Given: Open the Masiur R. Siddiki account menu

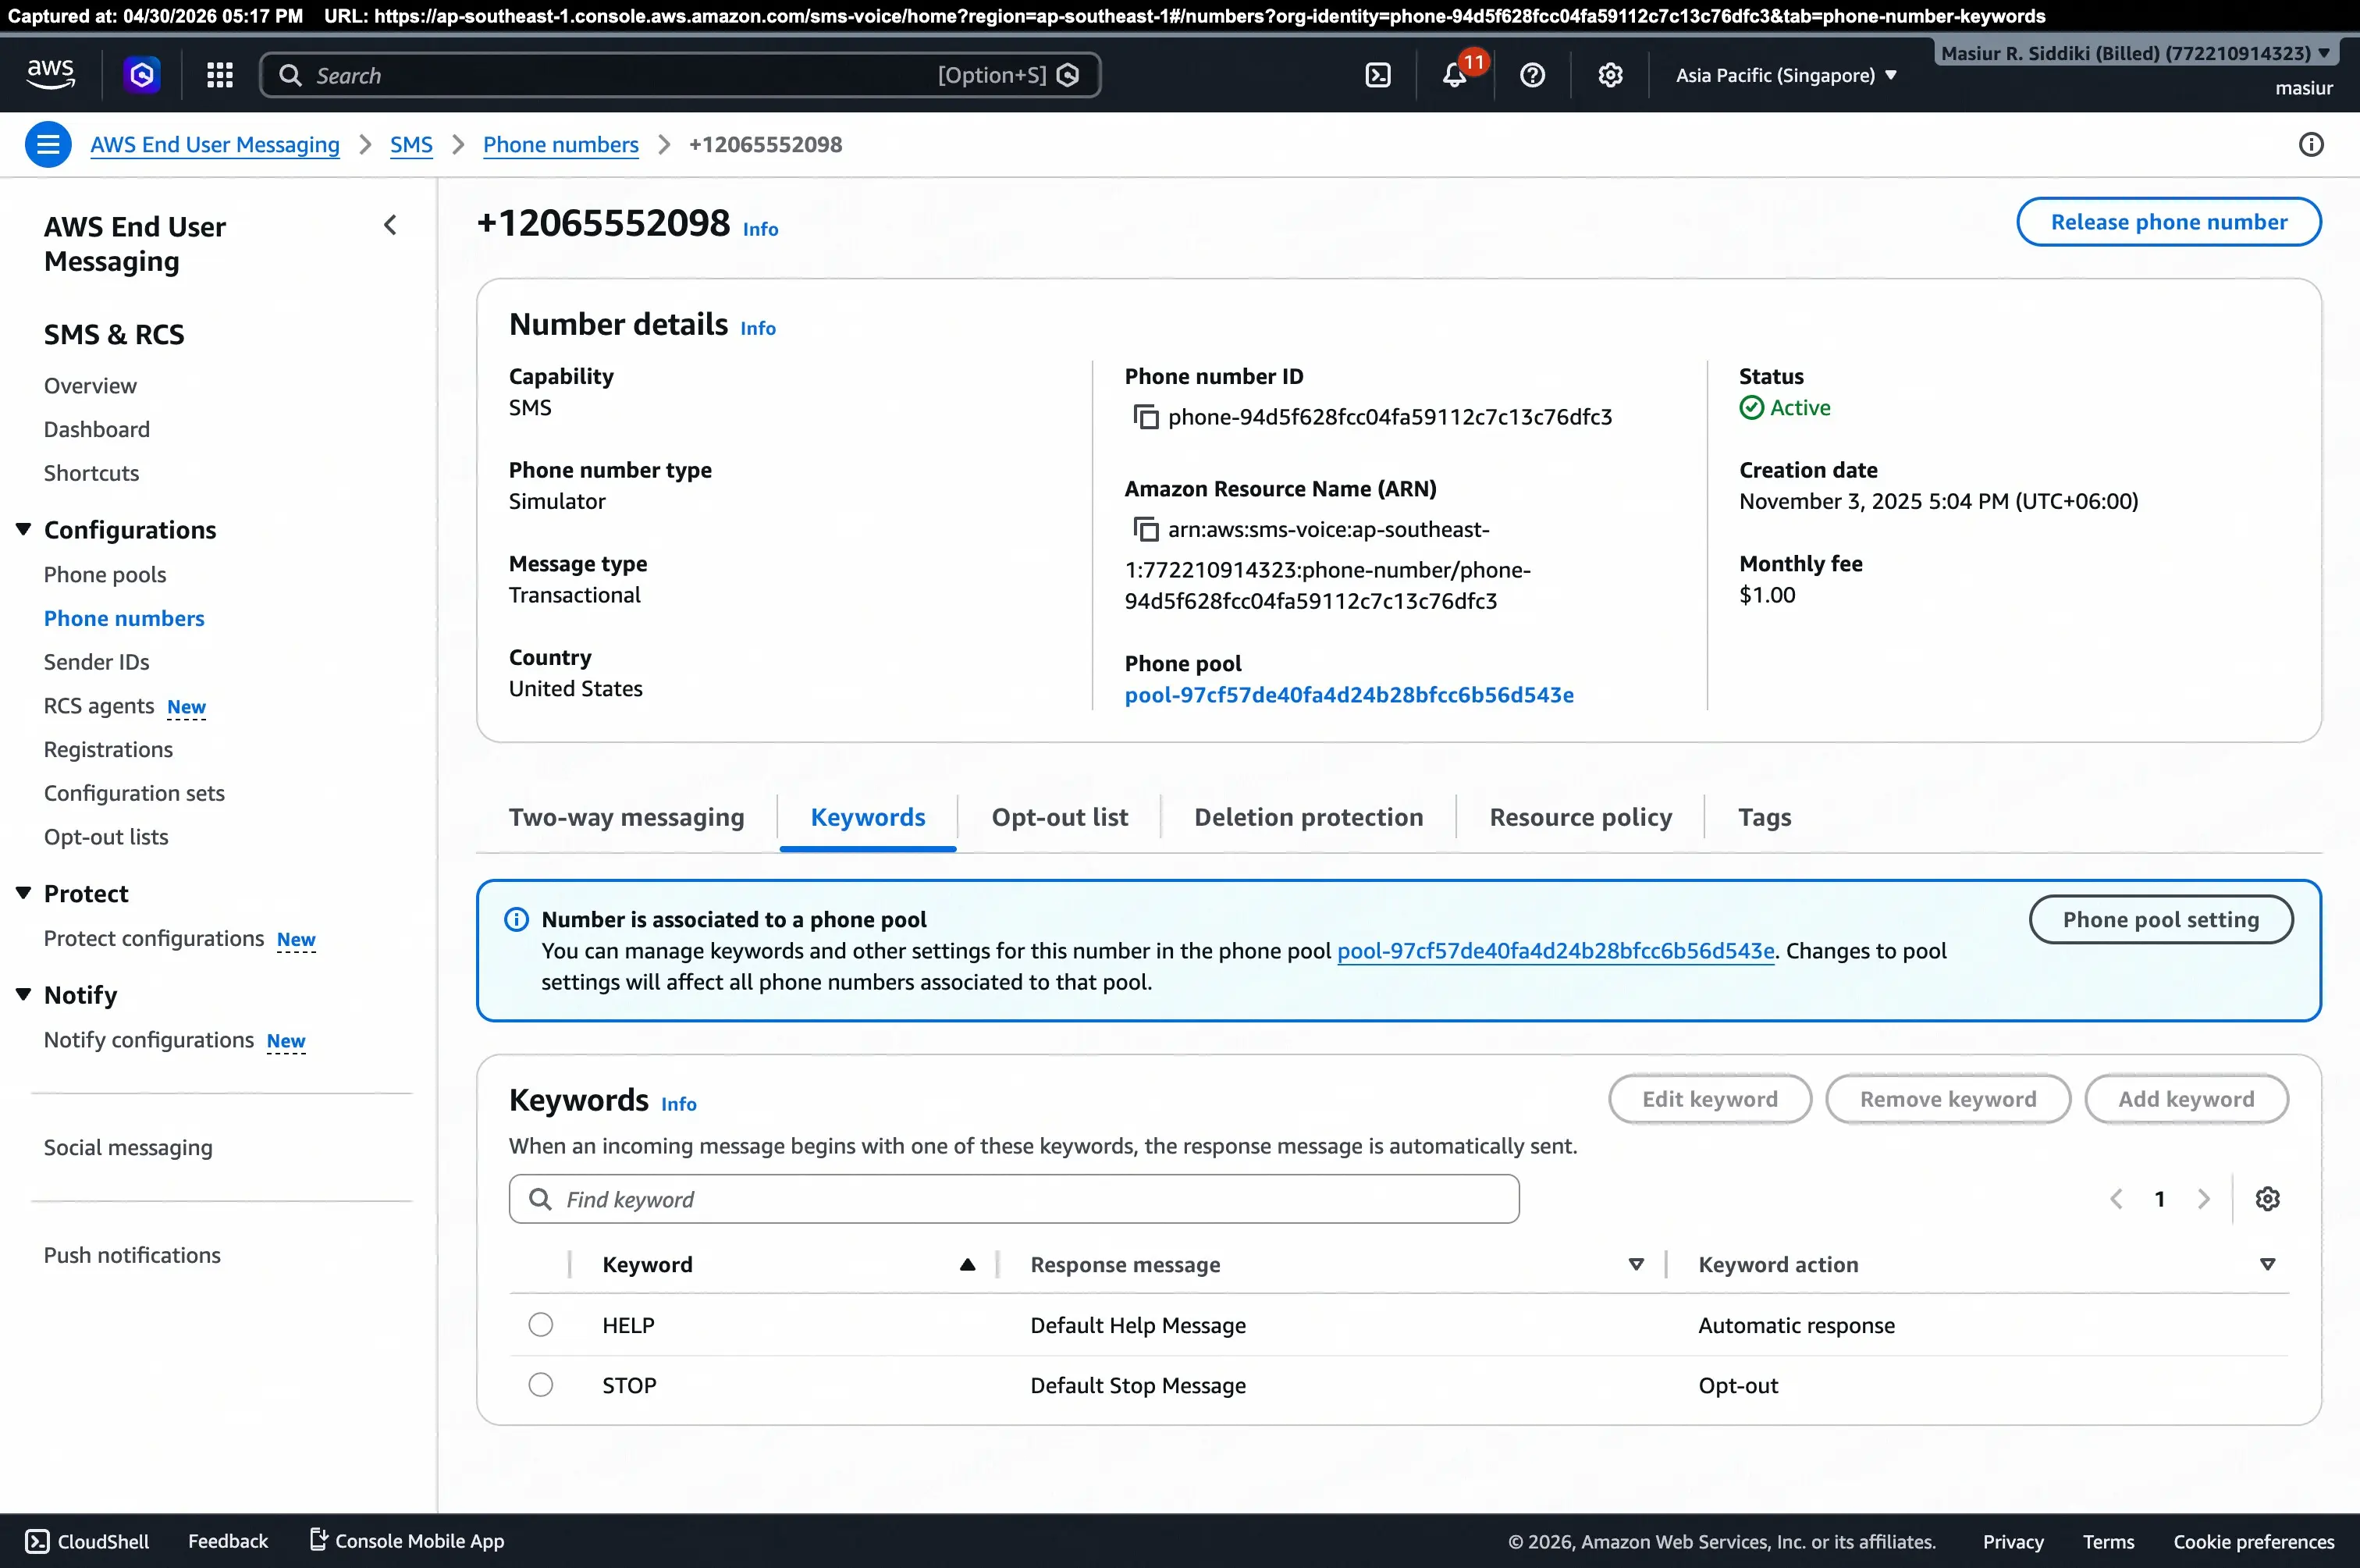Looking at the screenshot, I should (x=2135, y=53).
